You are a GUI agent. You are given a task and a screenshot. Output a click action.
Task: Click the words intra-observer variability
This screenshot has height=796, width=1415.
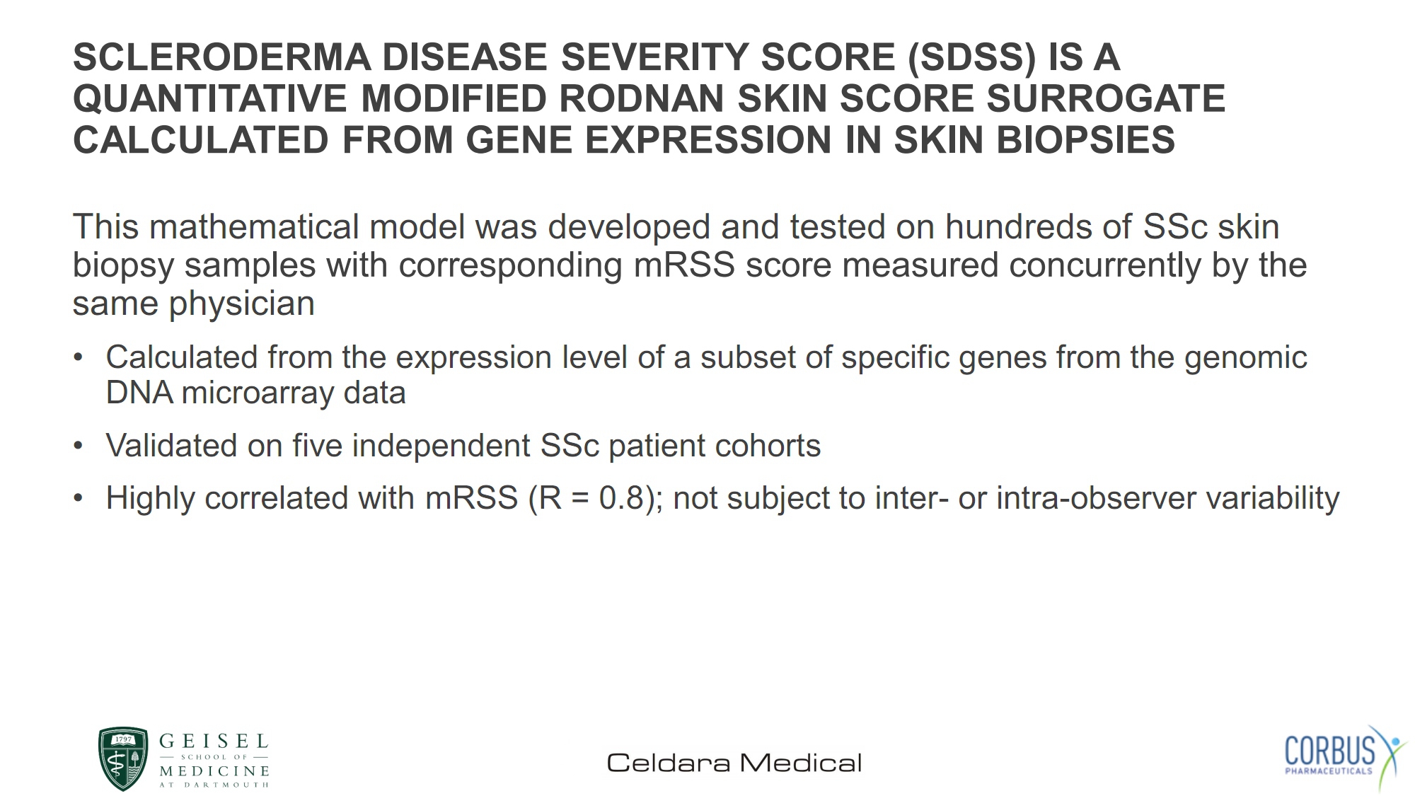(x=1168, y=498)
